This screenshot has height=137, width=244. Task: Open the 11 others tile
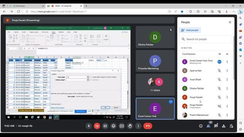coord(155,84)
